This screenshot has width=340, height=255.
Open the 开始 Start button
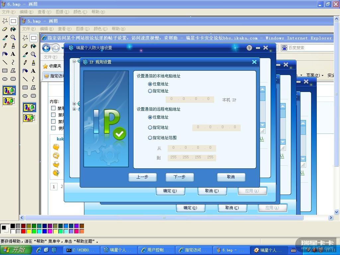tap(16, 250)
